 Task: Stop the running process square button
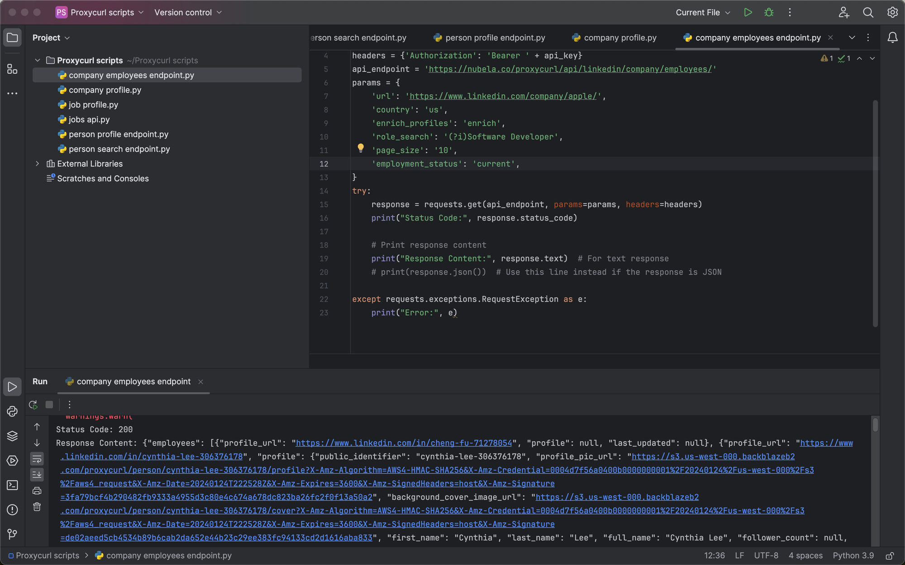[x=49, y=405]
